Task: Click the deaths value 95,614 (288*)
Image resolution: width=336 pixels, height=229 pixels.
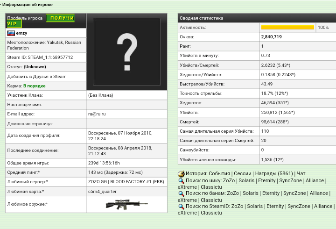Action: 275,122
